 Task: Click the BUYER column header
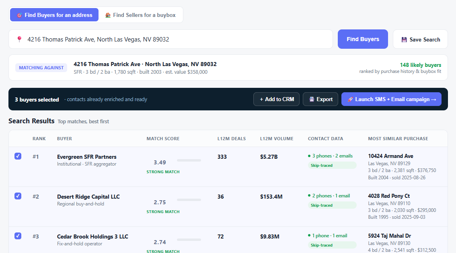(x=65, y=139)
